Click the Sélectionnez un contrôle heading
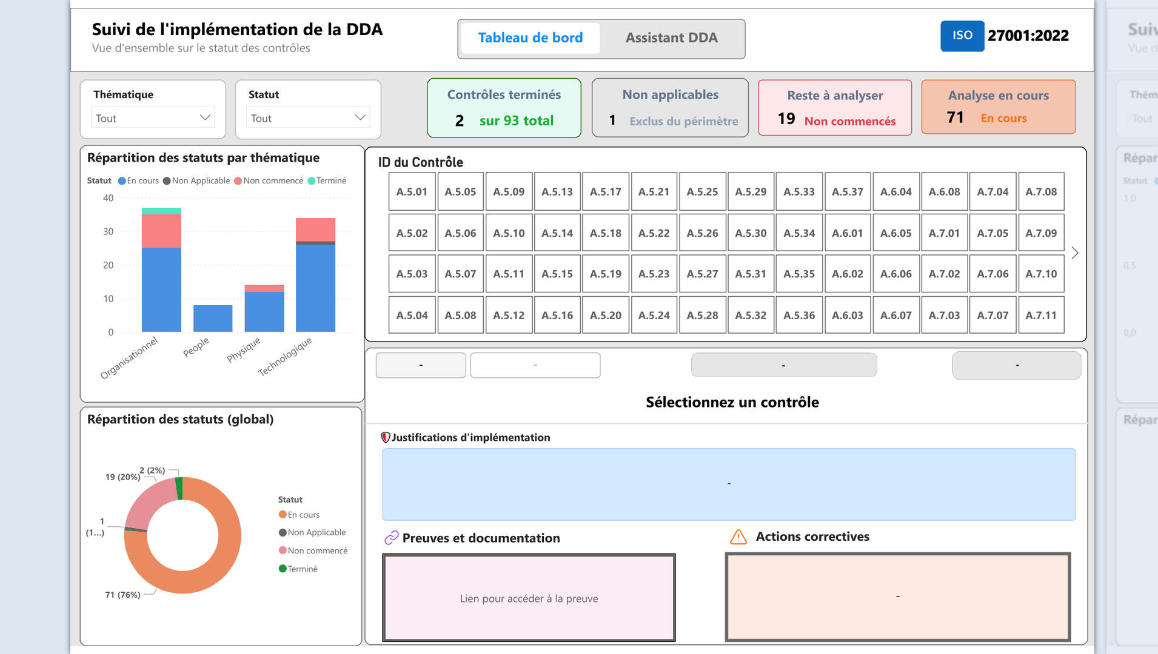 point(732,402)
